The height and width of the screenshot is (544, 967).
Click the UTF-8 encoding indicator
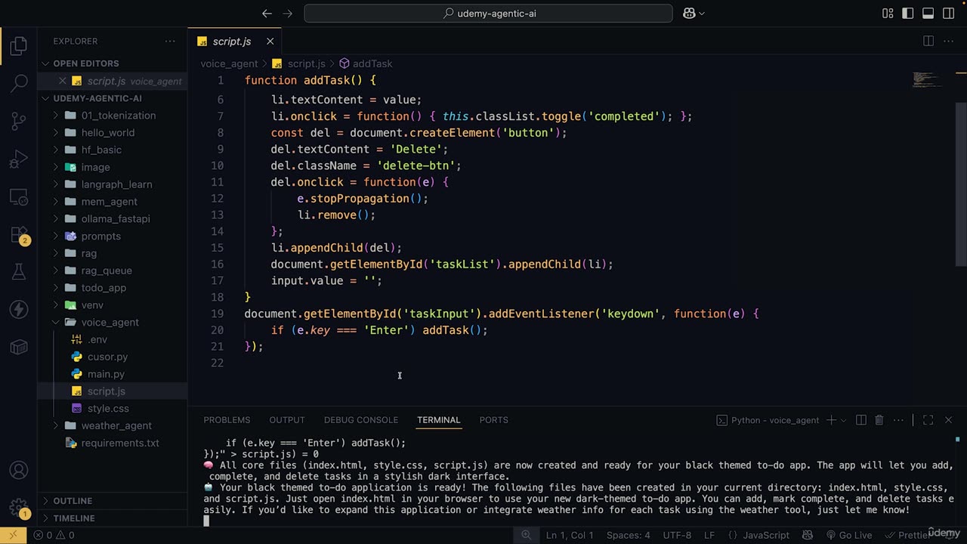point(677,535)
